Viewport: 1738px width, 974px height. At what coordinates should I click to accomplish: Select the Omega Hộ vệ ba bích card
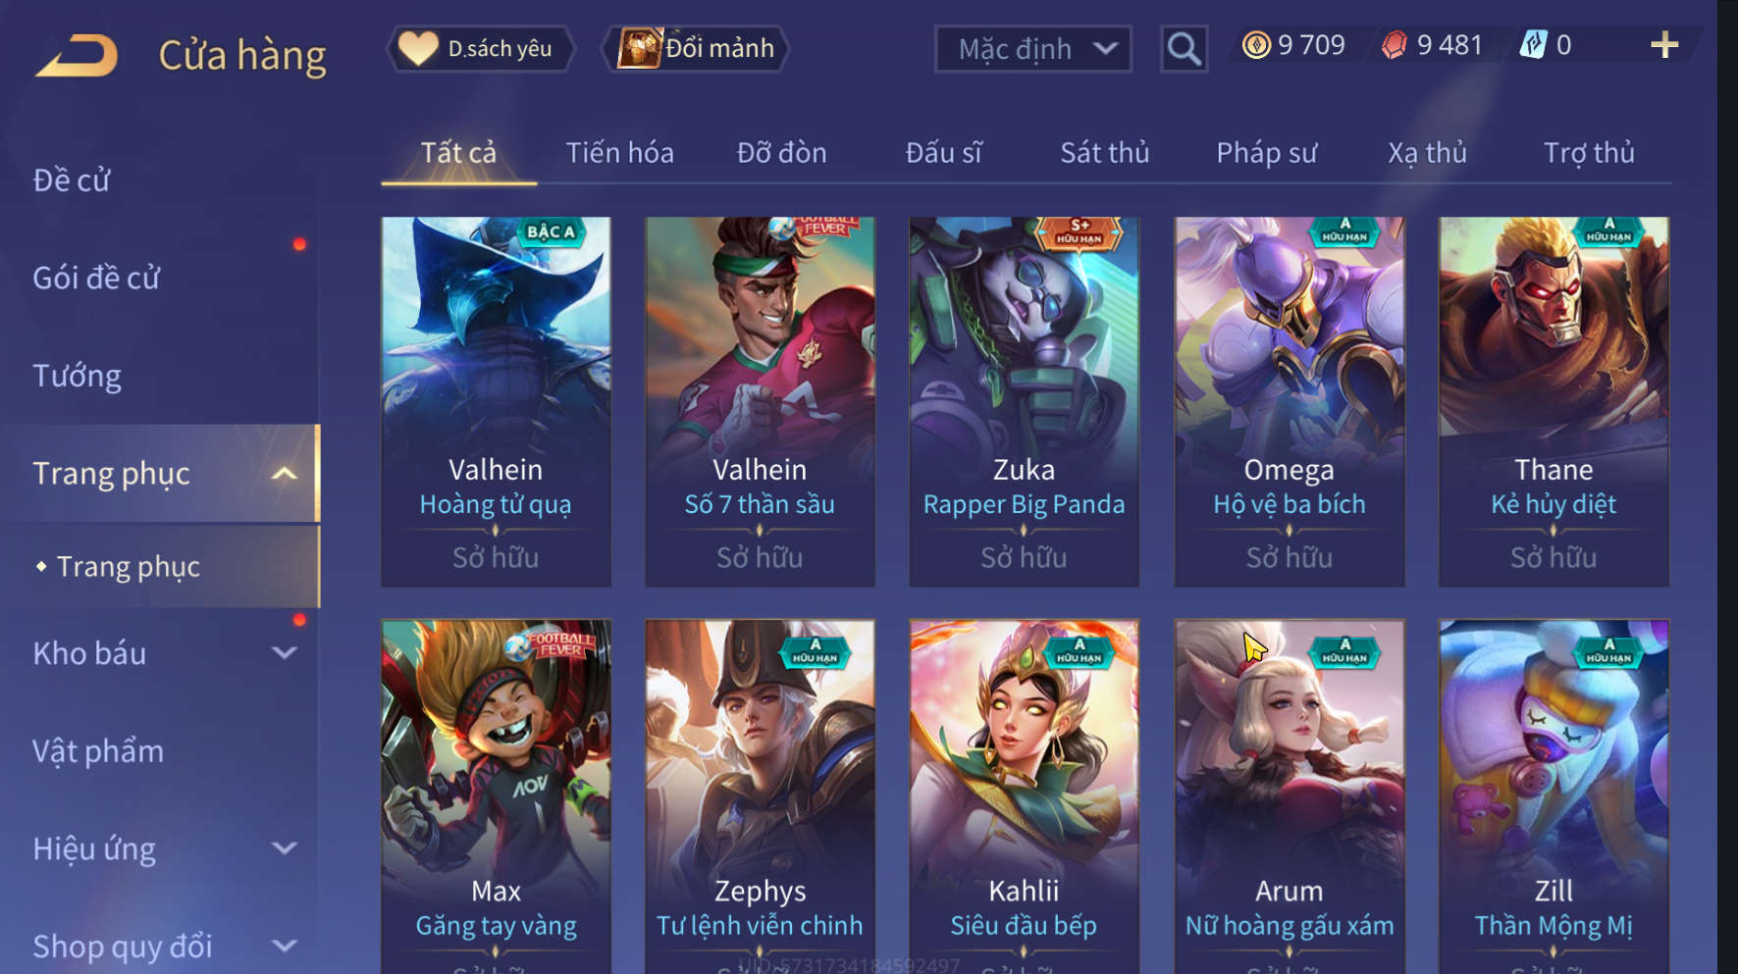pos(1289,401)
